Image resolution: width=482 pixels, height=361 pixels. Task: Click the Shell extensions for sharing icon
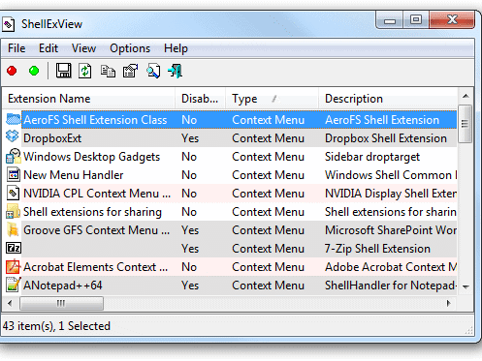[14, 211]
